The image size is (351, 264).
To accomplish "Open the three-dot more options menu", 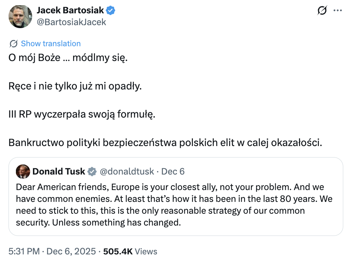I will [x=337, y=11].
